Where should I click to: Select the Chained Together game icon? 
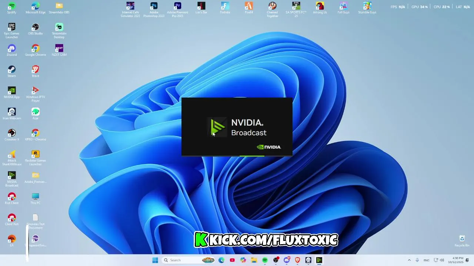[x=273, y=10]
